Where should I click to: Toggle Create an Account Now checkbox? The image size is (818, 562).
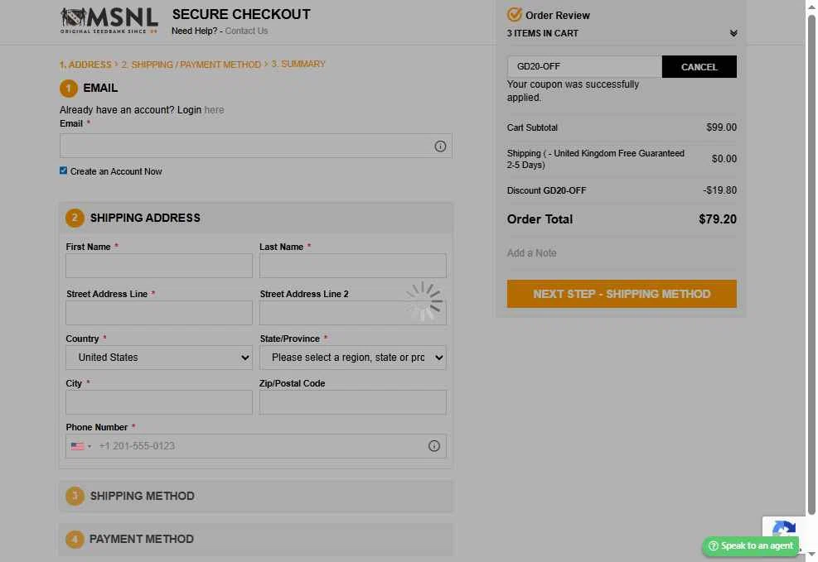[63, 171]
